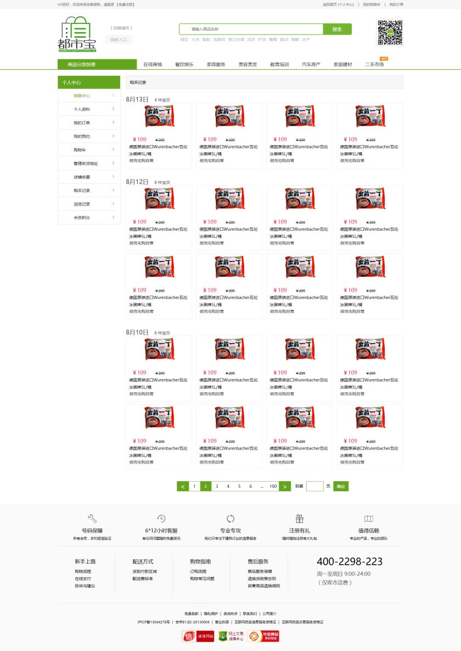Open the 美容美发 nav tab

(248, 64)
